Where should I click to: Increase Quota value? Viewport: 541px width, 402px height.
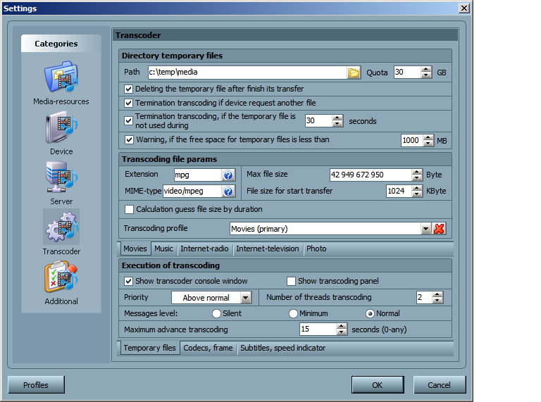tap(426, 69)
